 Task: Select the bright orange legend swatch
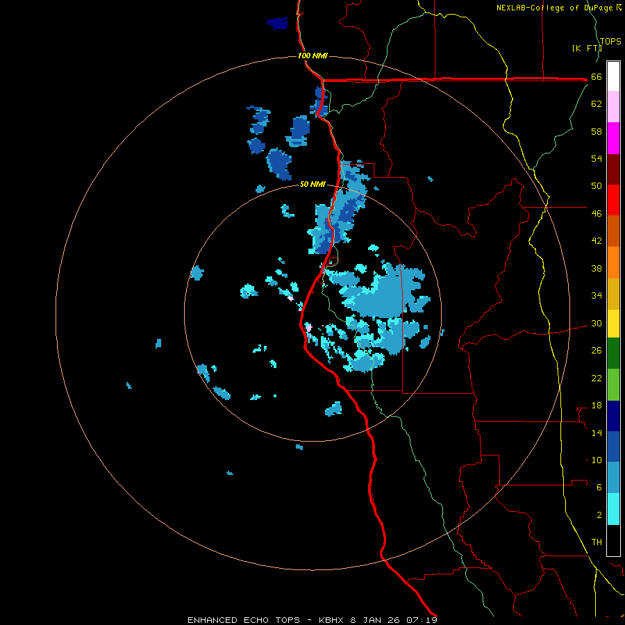click(613, 262)
